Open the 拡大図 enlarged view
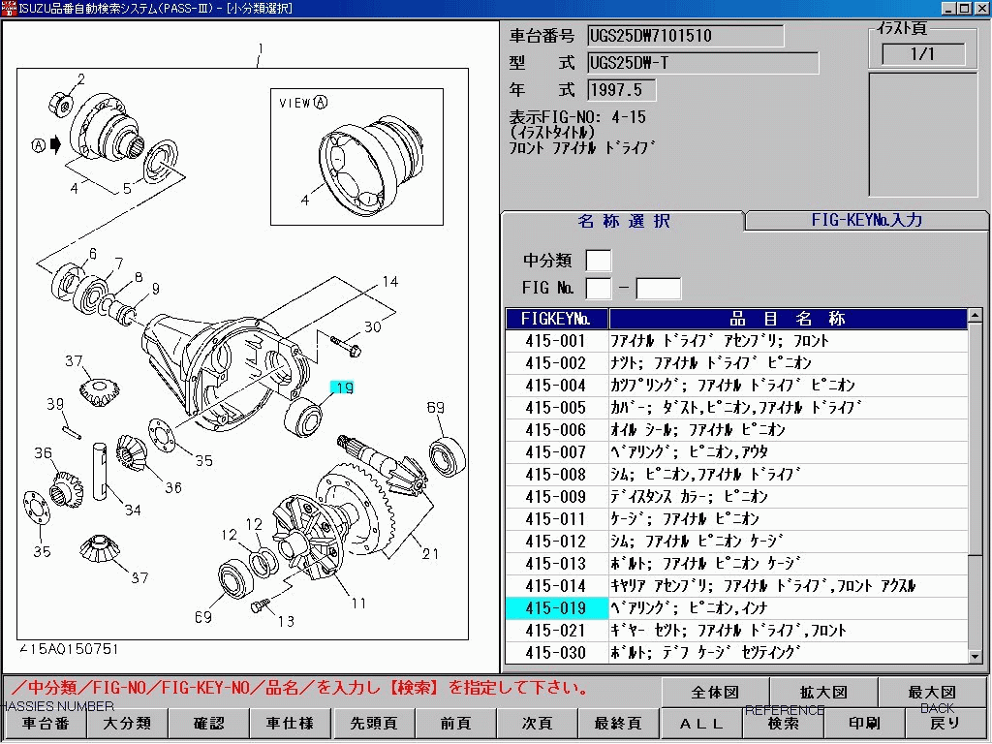Viewport: 992px width, 744px height. point(823,693)
